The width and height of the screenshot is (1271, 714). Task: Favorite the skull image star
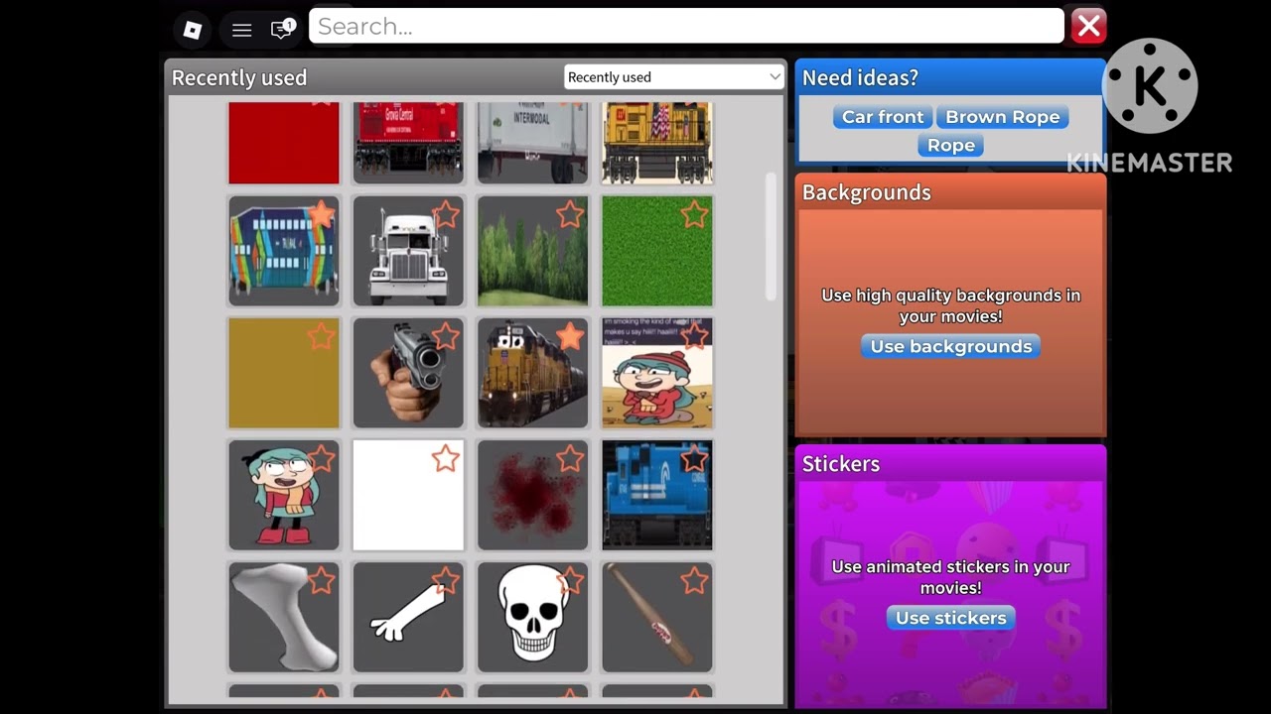click(x=570, y=580)
